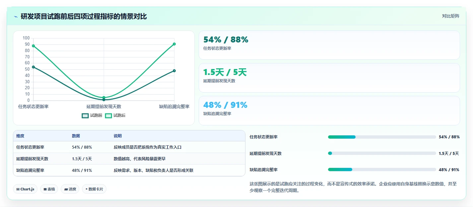
Task: Click the 说明 table column header
Action: coord(118,136)
